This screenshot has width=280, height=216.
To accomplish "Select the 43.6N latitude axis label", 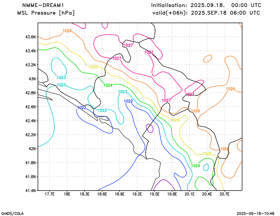I will [x=30, y=37].
